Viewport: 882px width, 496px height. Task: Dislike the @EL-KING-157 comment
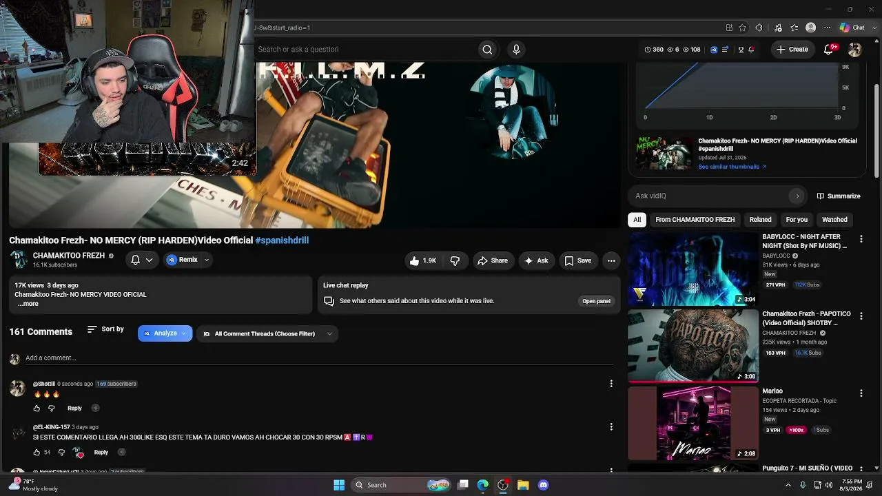(x=61, y=453)
